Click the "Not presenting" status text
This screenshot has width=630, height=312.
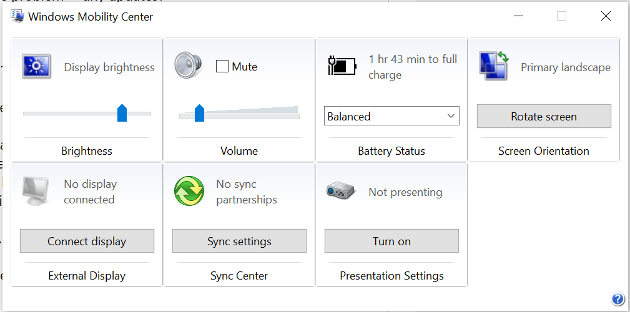(405, 192)
